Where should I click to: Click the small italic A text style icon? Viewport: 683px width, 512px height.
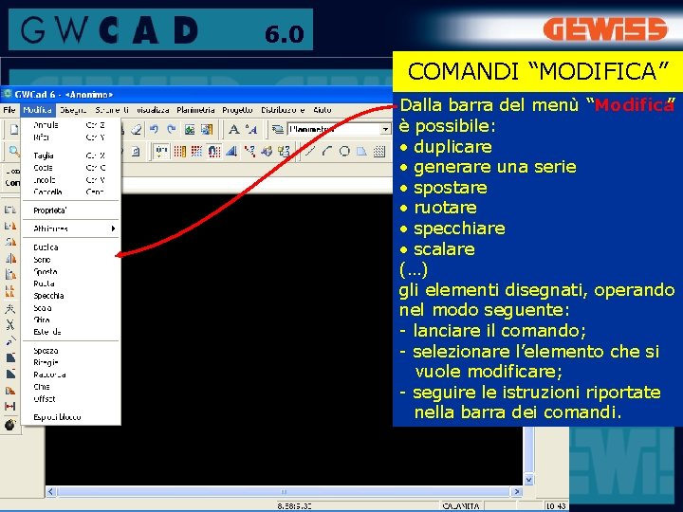(x=251, y=129)
